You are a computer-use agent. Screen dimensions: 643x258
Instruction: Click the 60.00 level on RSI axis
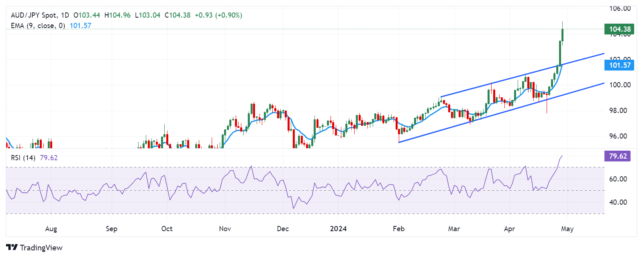tap(618, 179)
